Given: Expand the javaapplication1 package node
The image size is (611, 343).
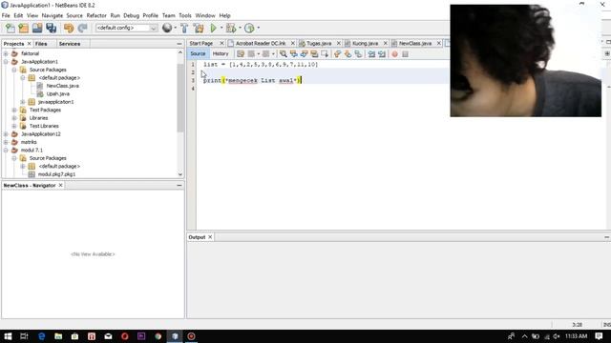Looking at the screenshot, I should (x=23, y=102).
